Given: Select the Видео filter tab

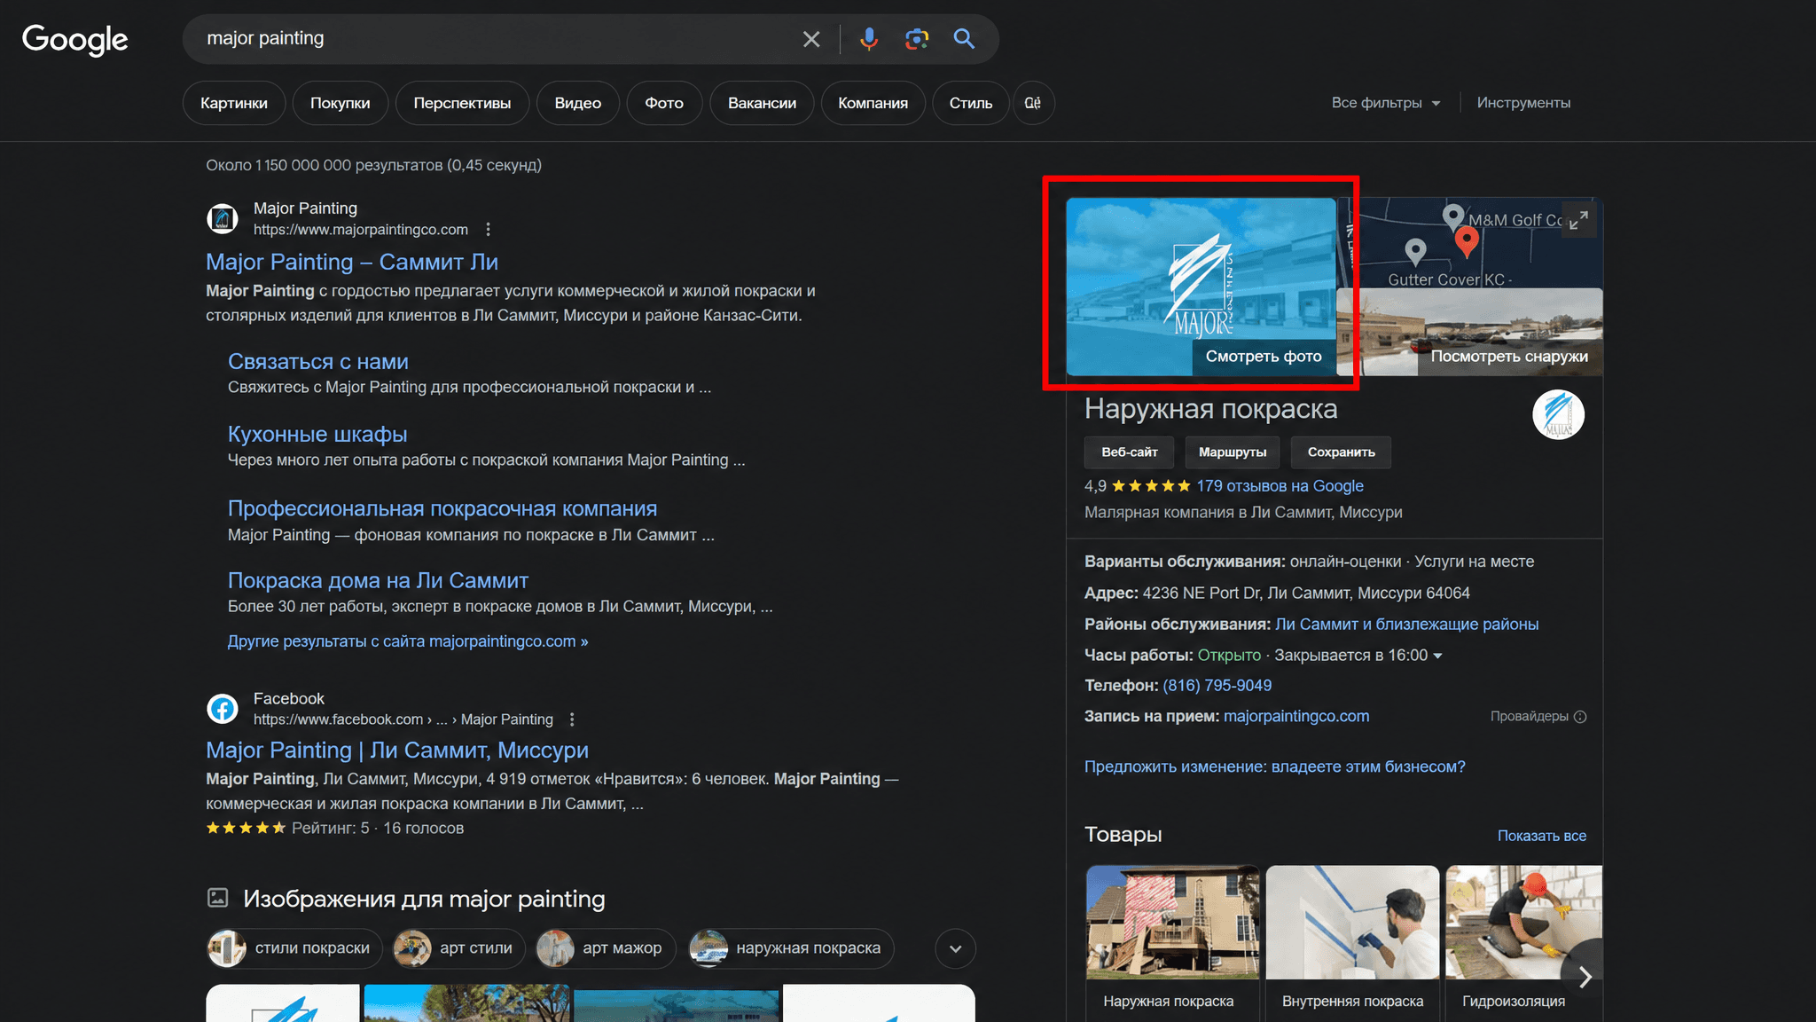Looking at the screenshot, I should [x=577, y=103].
